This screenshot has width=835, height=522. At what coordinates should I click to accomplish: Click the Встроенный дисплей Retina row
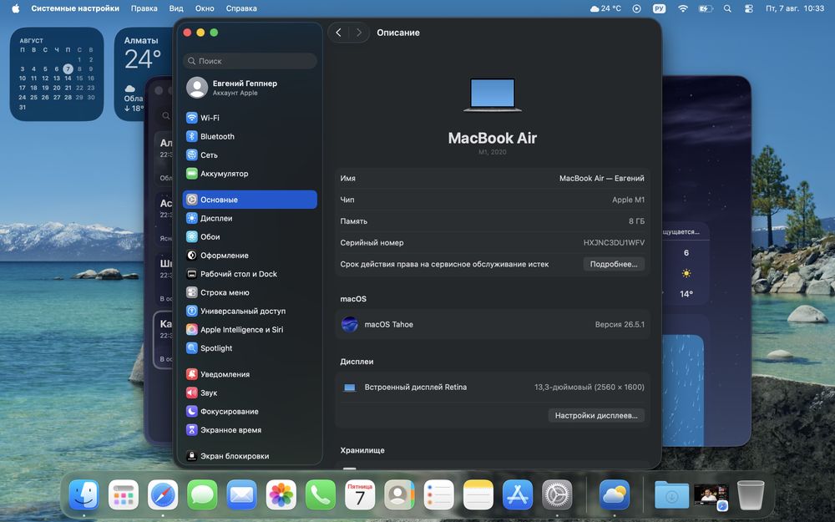[493, 388]
